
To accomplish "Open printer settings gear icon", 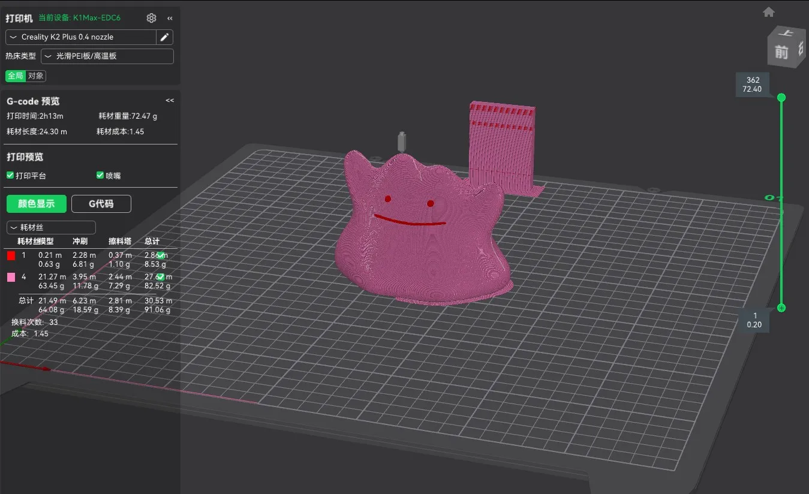I will 151,18.
